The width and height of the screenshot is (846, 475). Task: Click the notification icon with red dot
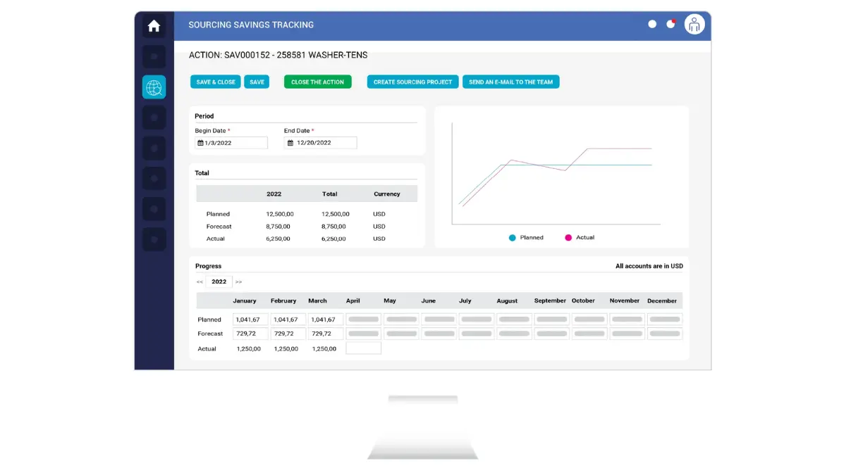coord(670,24)
